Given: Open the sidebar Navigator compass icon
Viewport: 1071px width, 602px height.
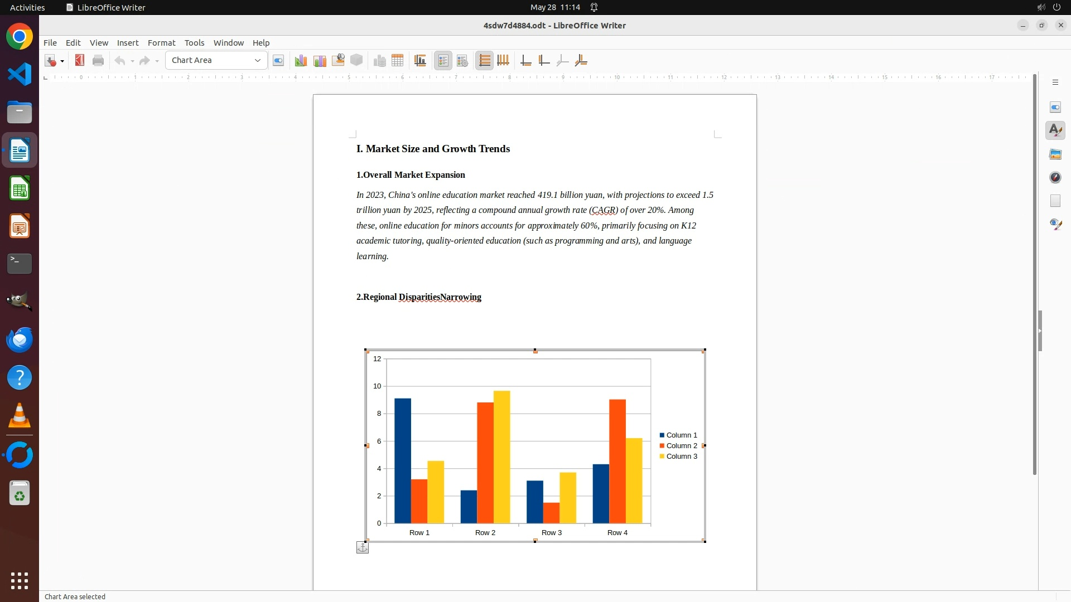Looking at the screenshot, I should tap(1055, 177).
